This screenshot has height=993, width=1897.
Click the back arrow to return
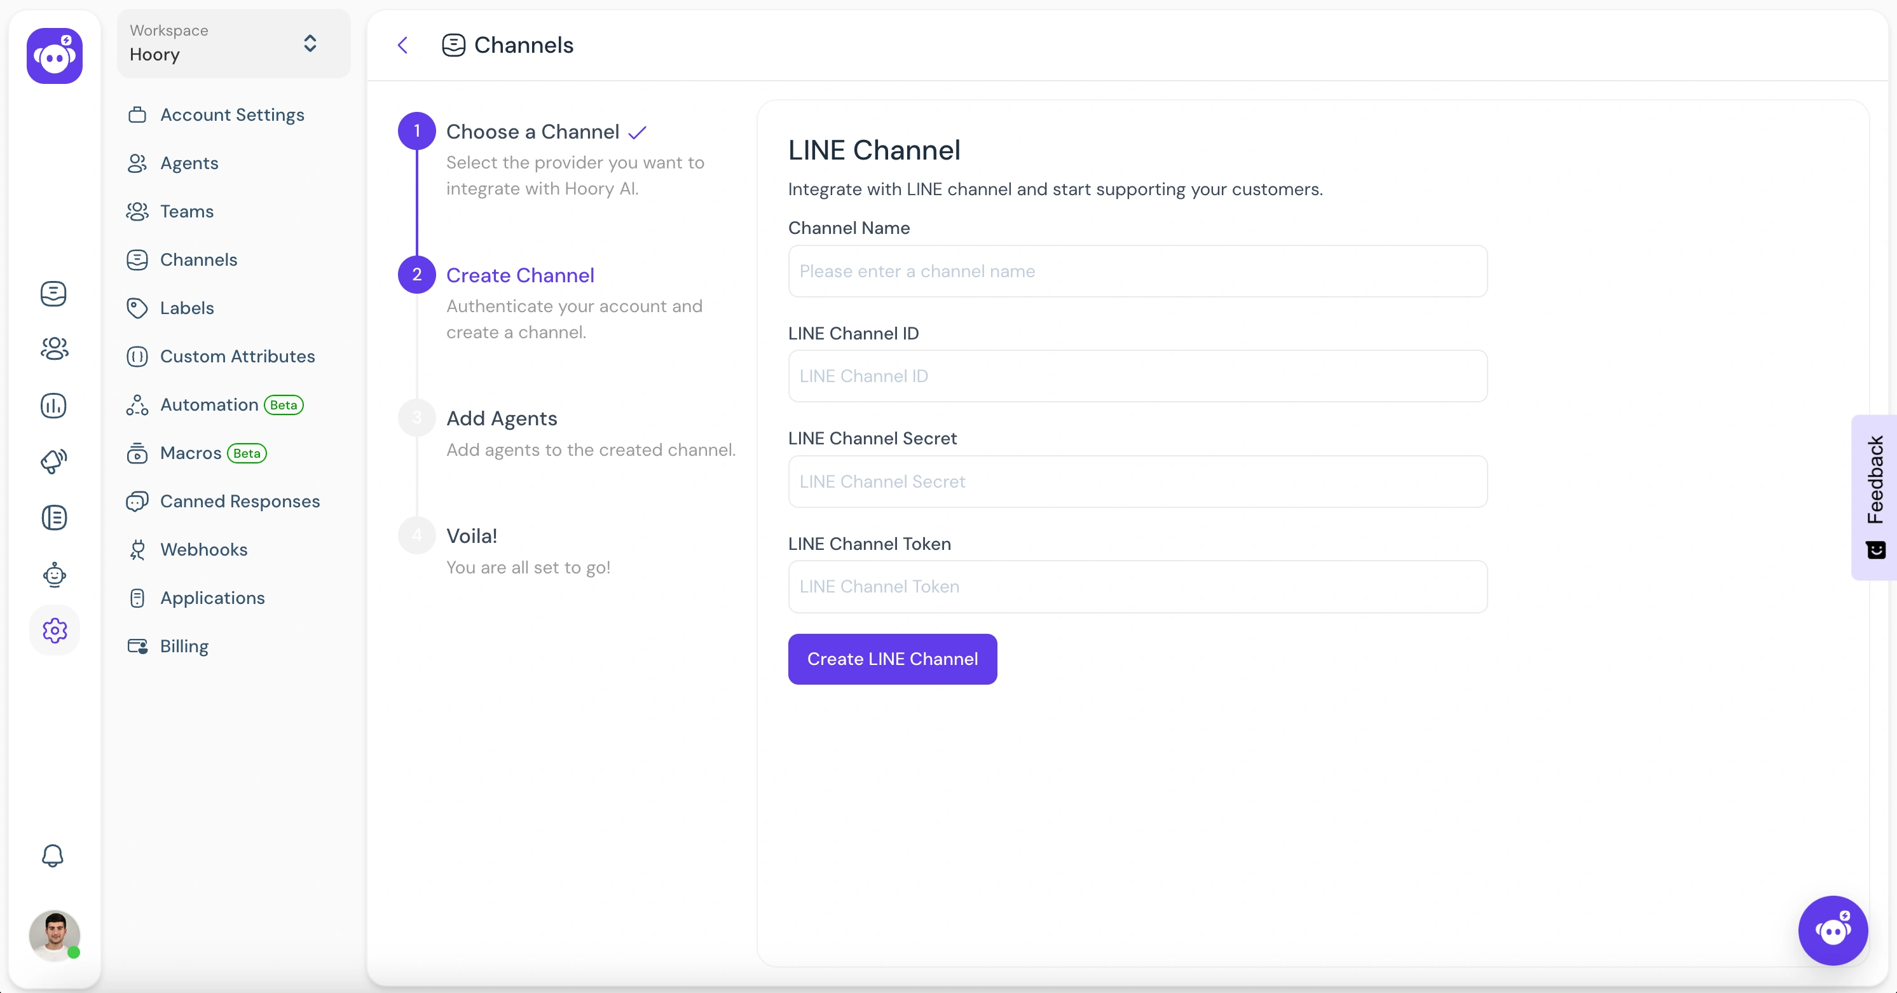tap(402, 45)
